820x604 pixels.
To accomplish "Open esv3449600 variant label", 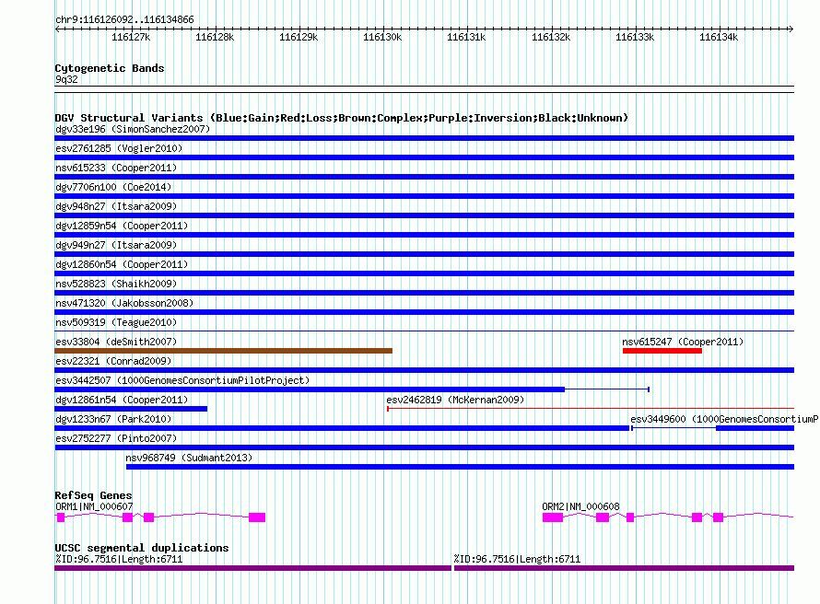I will pyautogui.click(x=724, y=419).
